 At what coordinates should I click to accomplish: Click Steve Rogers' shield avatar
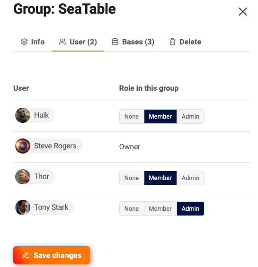23,146
